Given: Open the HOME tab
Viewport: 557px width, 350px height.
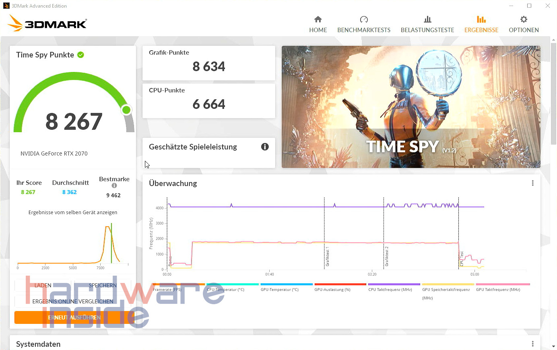Looking at the screenshot, I should [318, 25].
